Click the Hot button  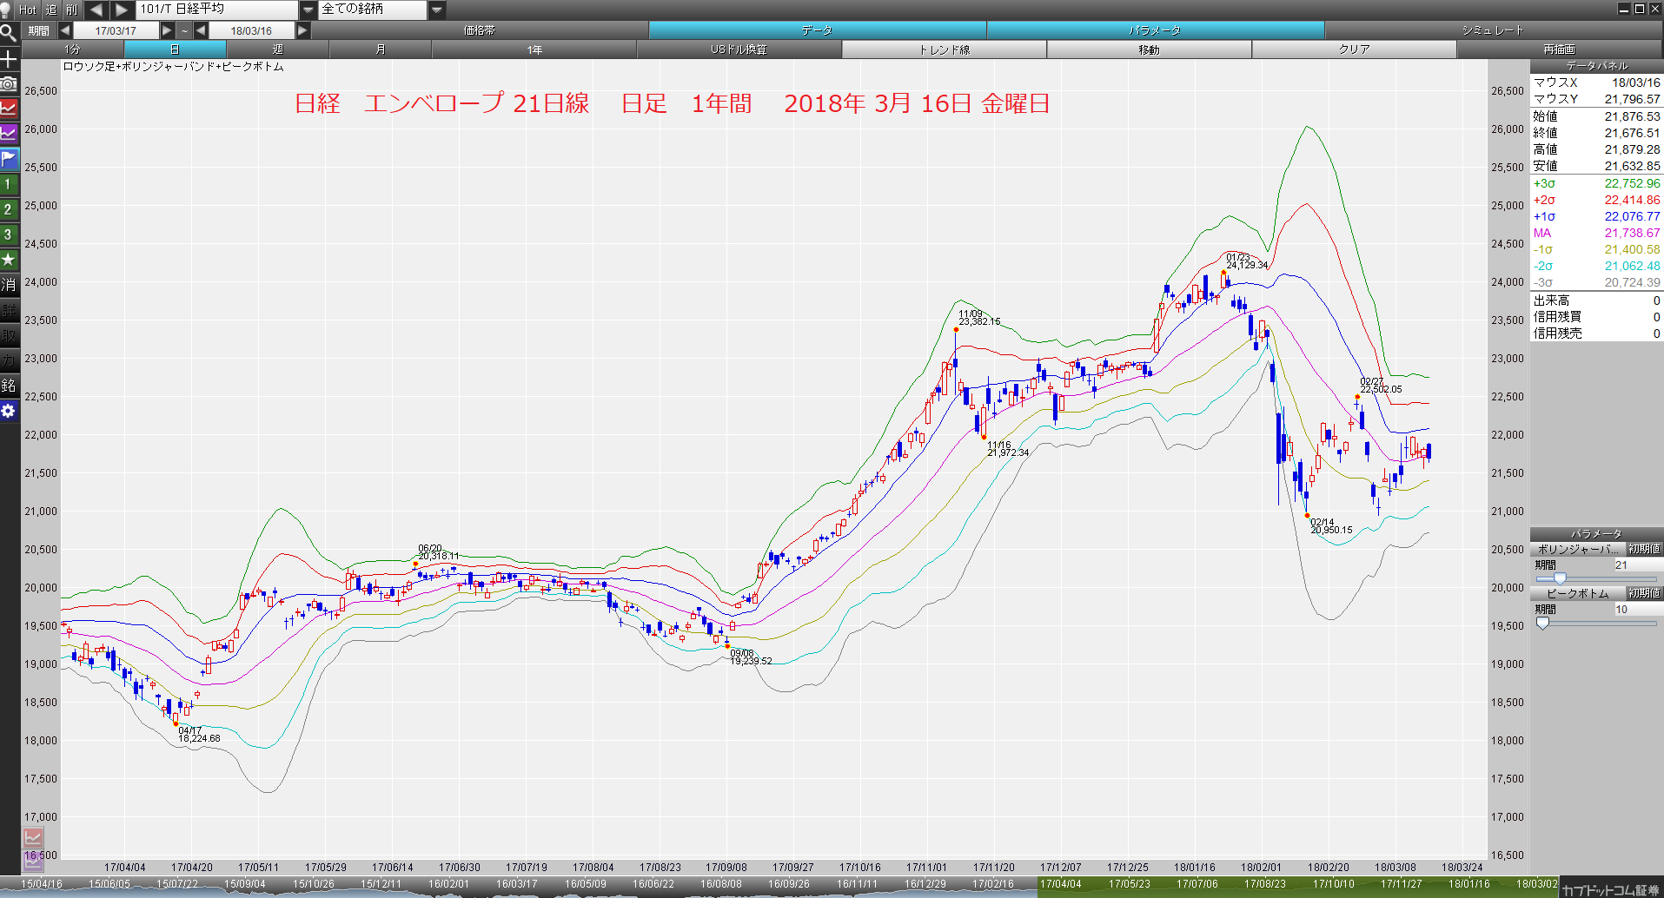pos(28,10)
